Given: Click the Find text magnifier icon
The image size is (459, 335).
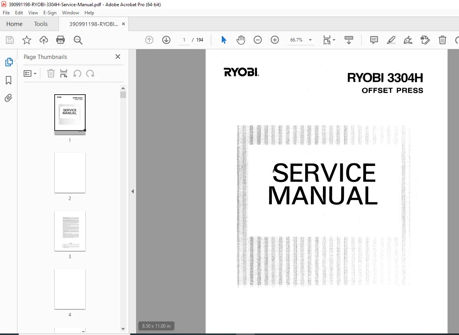Looking at the screenshot, I should point(78,40).
